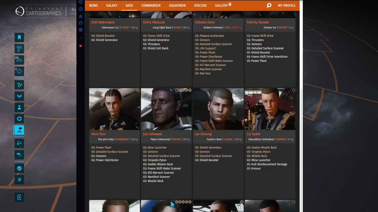Click the Universal Cartographics logo
Screen dimensions: 378x212
pyautogui.click(x=38, y=11)
